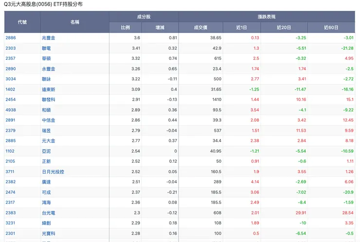Sort by the 近60日 column header
The width and height of the screenshot is (360, 242).
(331, 28)
